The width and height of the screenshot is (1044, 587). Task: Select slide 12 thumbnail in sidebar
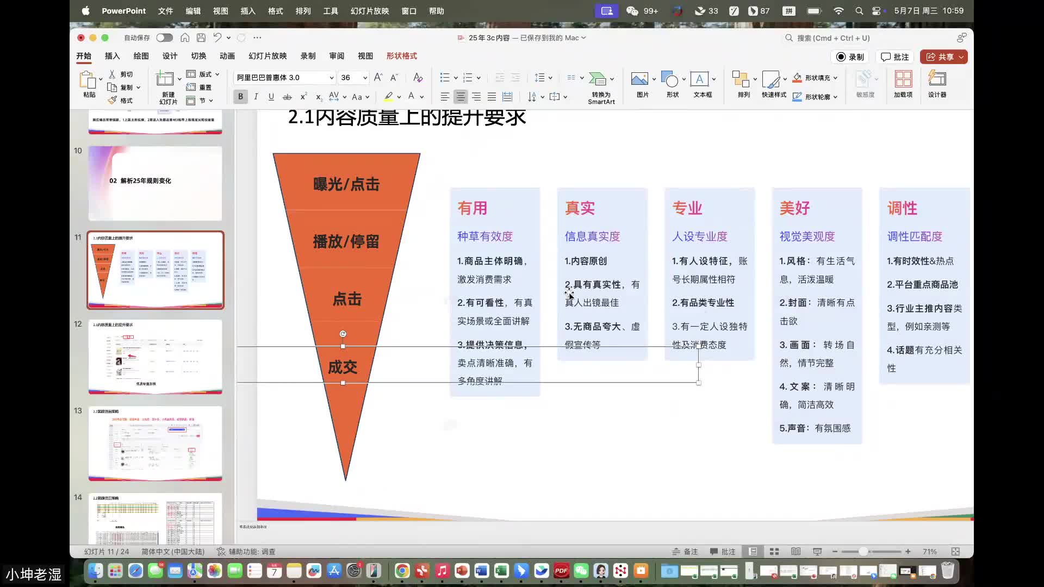(155, 357)
